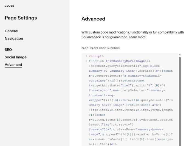Click line number 2 in the gutter
Image resolution: width=192 pixels, height=146 pixels.
pyautogui.click(x=86, y=61)
